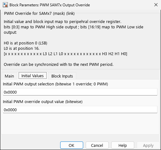This screenshot has height=150, width=161.
Task: Click the Apply button
Action: tap(148, 145)
